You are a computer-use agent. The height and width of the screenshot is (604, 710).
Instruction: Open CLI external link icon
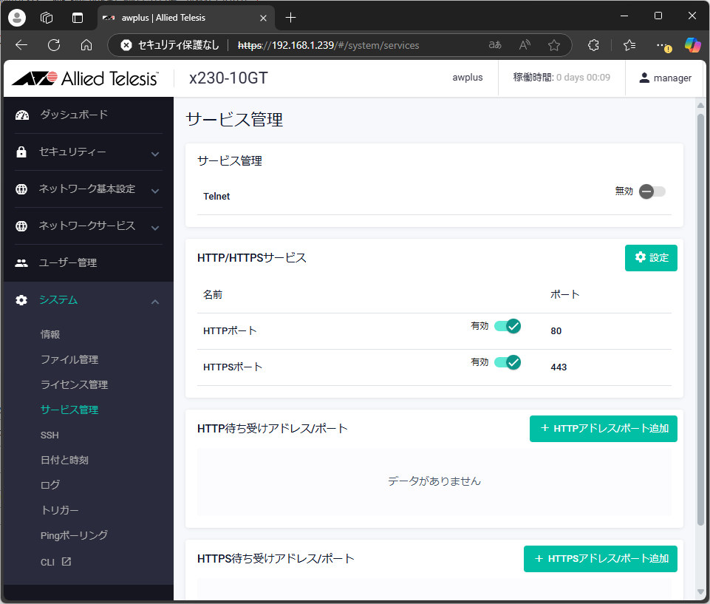pyautogui.click(x=66, y=562)
